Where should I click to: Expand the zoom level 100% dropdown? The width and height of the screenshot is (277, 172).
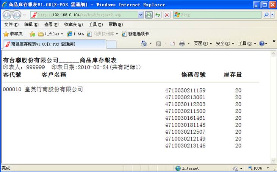(268, 168)
